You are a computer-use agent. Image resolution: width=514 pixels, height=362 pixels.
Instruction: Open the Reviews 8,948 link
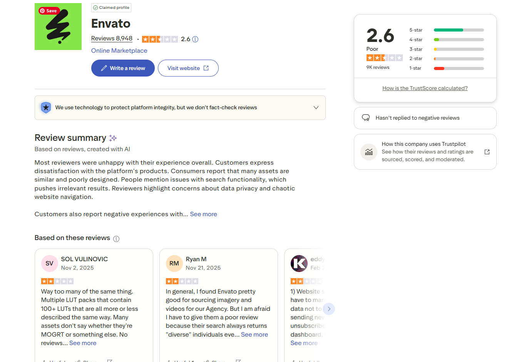point(112,38)
